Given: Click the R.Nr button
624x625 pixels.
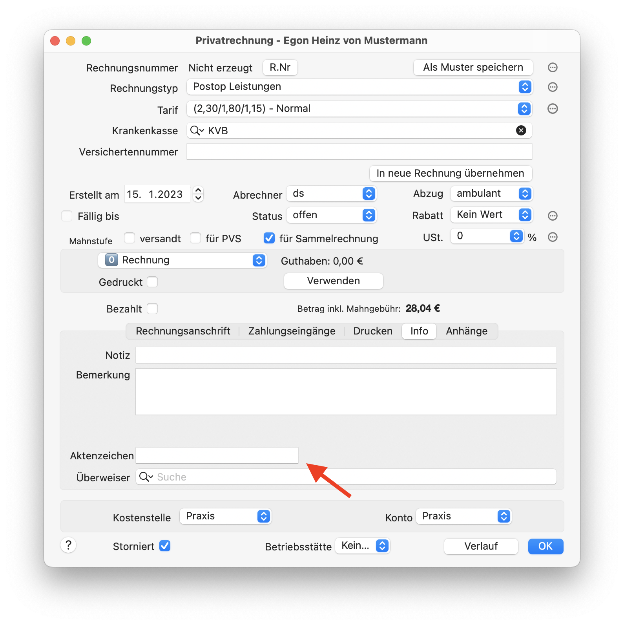Looking at the screenshot, I should coord(280,67).
